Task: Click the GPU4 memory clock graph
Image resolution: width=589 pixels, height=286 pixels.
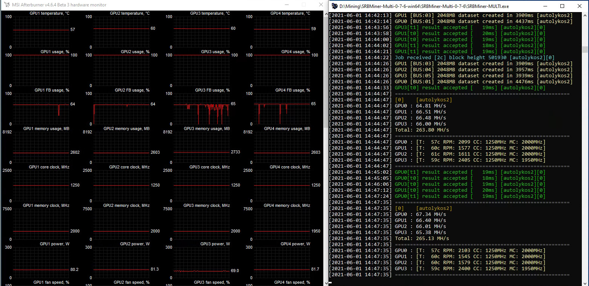Action: tap(282, 224)
